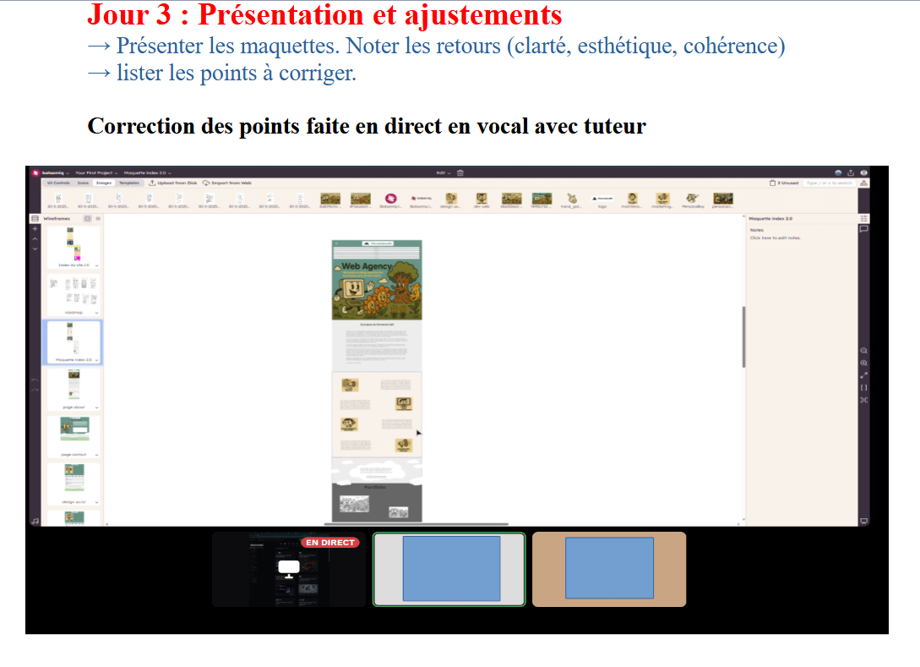Open the comments panel speech bubble icon

(x=863, y=229)
